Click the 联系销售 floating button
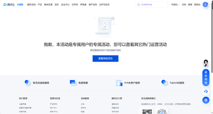Screen dimensions: 213x114 [206, 78]
